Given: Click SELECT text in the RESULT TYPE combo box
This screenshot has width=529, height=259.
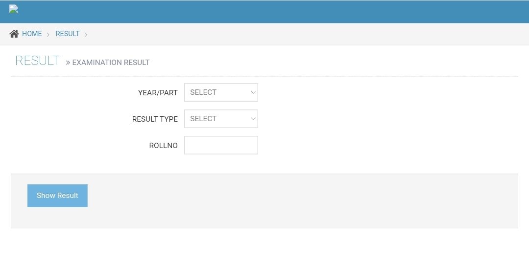Looking at the screenshot, I should tap(203, 119).
